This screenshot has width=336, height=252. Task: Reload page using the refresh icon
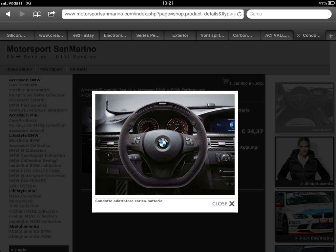click(239, 14)
